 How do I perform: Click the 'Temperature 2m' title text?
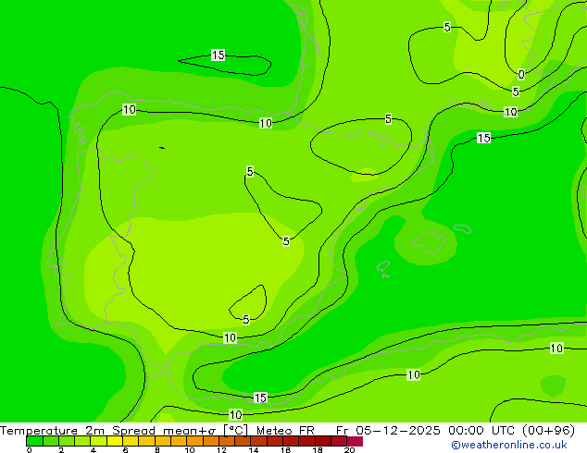pyautogui.click(x=52, y=431)
